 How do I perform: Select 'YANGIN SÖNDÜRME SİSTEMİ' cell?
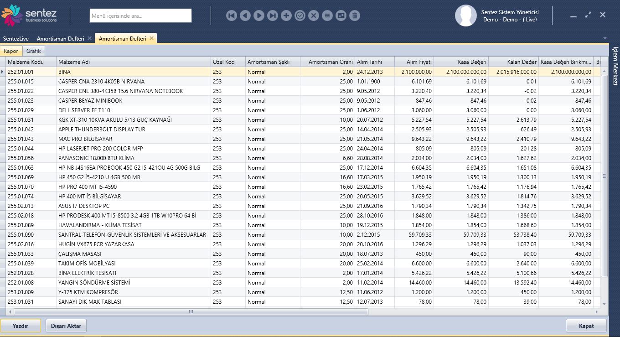pos(134,282)
